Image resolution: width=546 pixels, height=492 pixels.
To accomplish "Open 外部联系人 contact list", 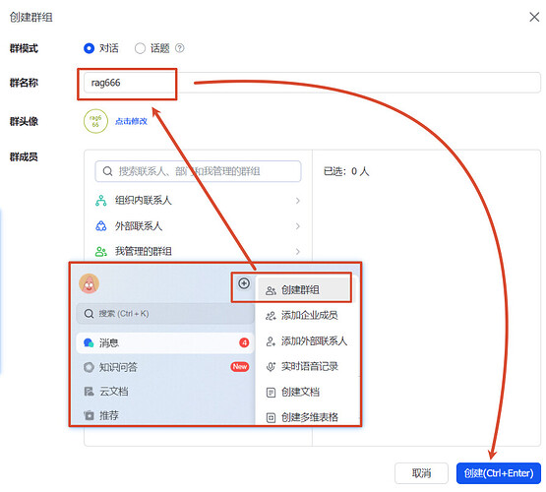I will click(x=198, y=226).
